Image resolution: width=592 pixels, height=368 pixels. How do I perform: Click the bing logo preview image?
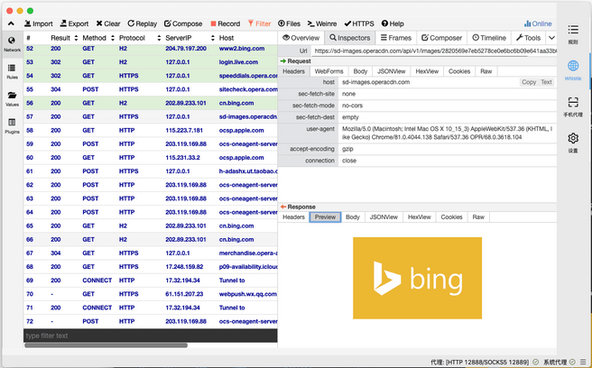417,278
